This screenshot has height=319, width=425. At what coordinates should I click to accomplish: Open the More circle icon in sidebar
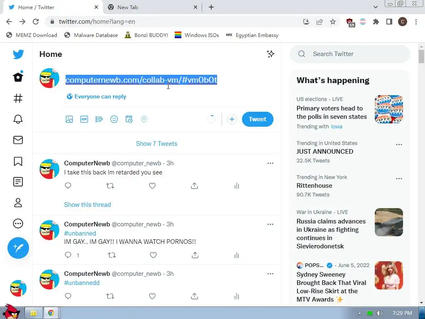[x=18, y=223]
